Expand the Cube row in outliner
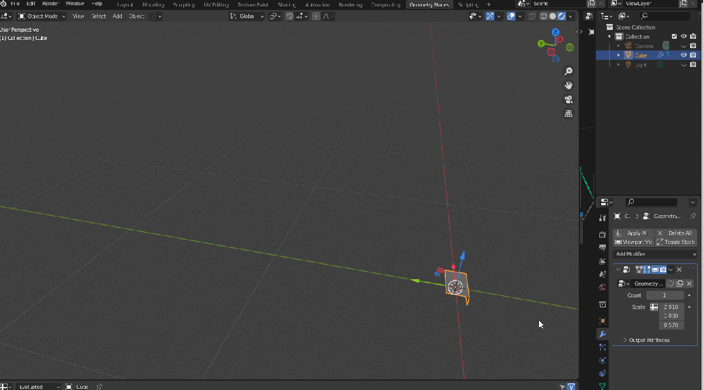Screen dimensions: 703x390 (618, 55)
